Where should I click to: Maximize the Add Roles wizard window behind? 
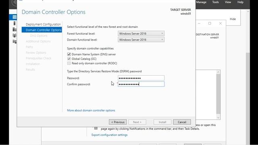(210, 23)
